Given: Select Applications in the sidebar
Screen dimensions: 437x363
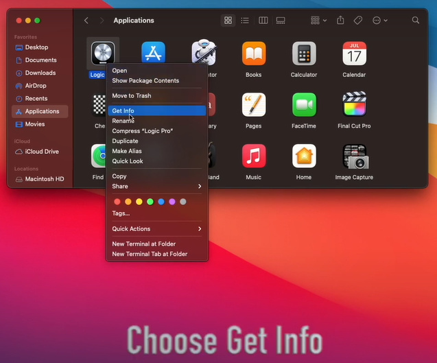Looking at the screenshot, I should pos(40,111).
